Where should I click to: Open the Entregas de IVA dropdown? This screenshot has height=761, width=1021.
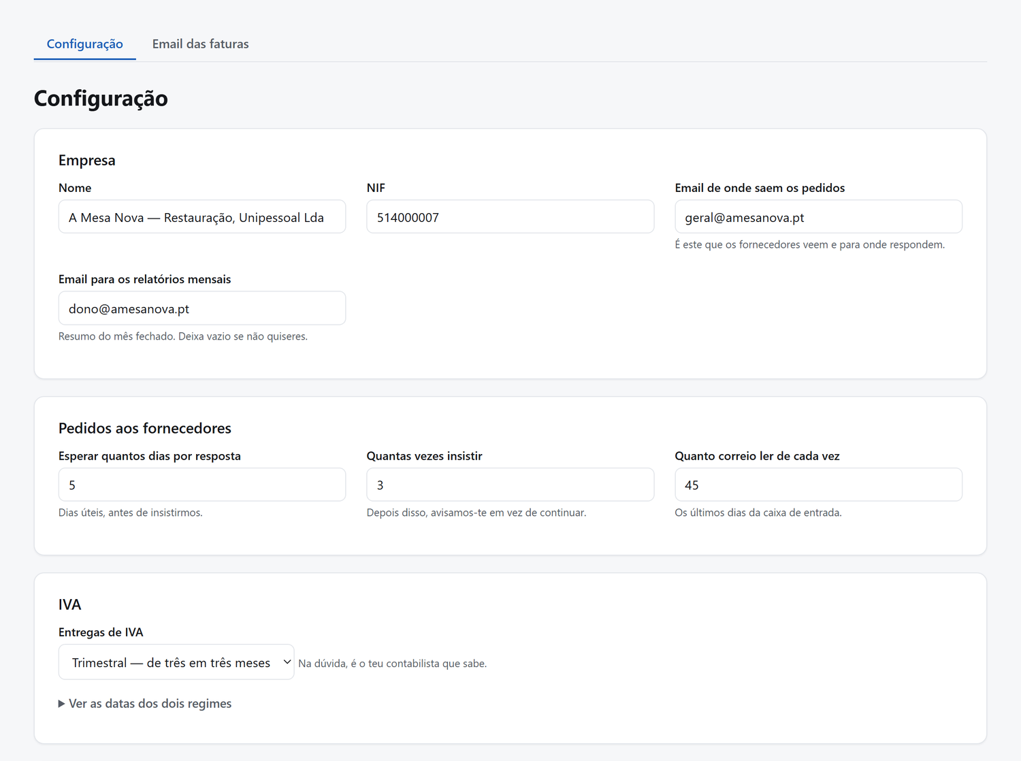pos(176,662)
